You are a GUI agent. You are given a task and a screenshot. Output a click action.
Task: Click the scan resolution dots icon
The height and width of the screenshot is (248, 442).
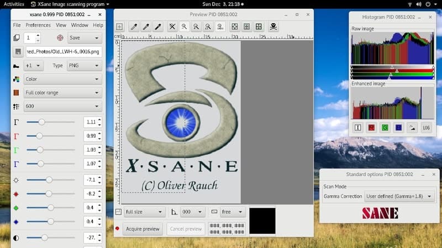17,106
